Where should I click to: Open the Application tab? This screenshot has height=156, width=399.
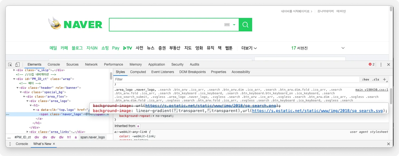pos(156,64)
